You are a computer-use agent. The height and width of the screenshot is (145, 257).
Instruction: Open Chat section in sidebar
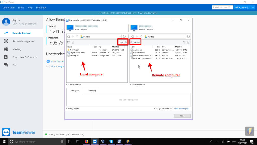(21, 65)
